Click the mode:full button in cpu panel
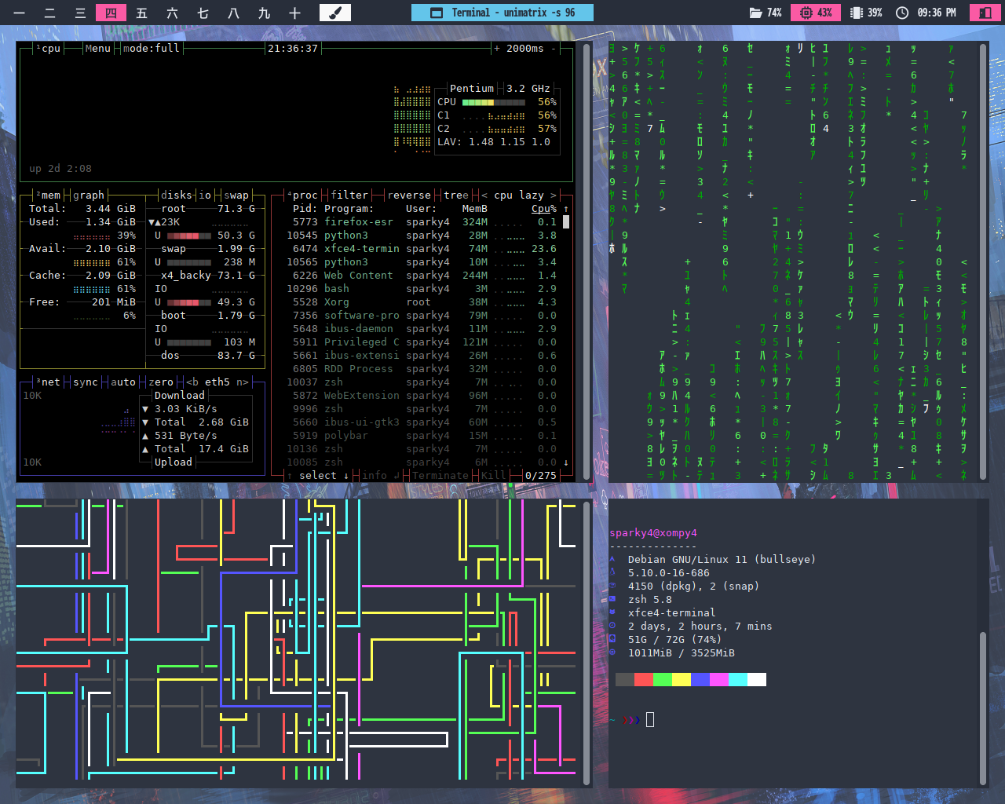This screenshot has height=804, width=1005. pyautogui.click(x=152, y=49)
